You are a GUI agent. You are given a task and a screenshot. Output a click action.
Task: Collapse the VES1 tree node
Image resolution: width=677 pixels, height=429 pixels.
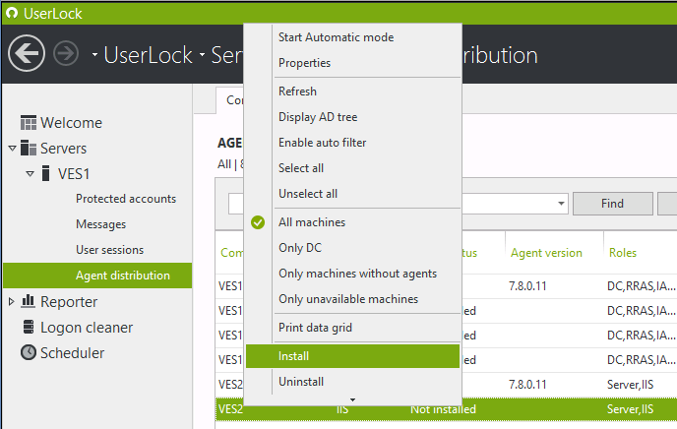[30, 174]
